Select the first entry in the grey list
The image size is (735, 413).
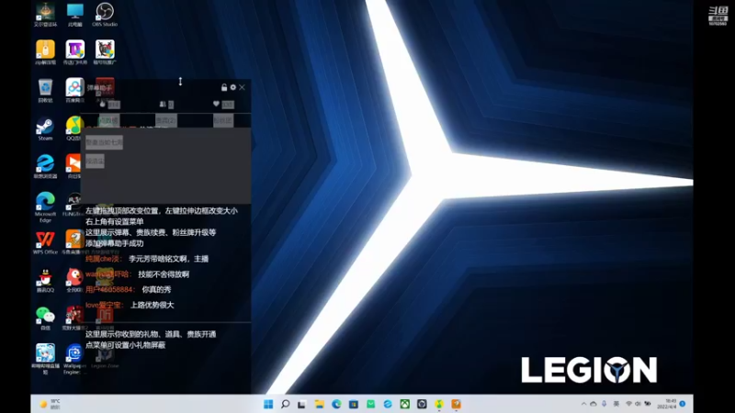104,142
